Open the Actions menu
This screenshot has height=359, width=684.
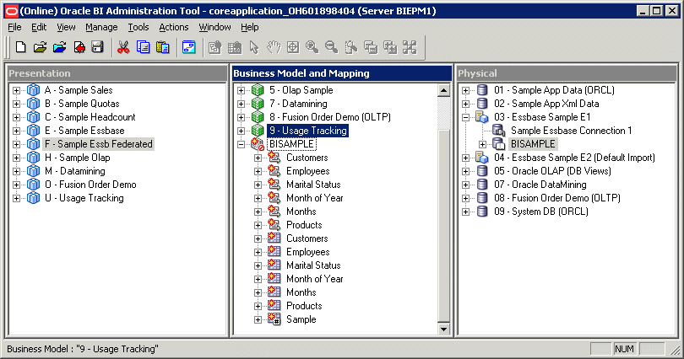[174, 27]
